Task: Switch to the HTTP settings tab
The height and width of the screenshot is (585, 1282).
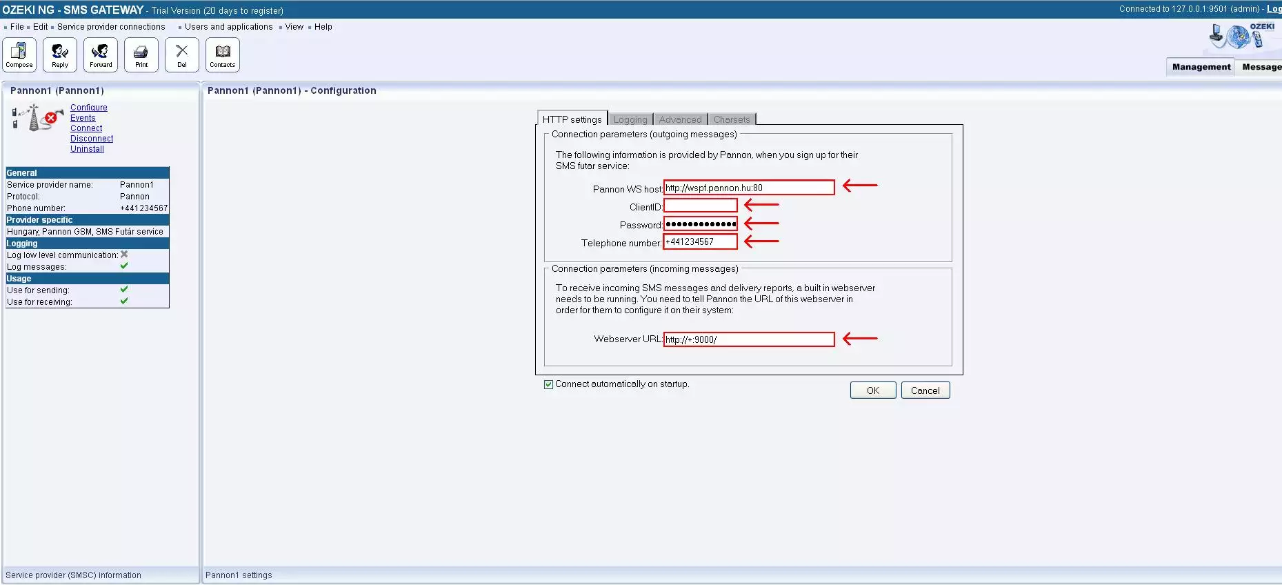Action: 572,119
